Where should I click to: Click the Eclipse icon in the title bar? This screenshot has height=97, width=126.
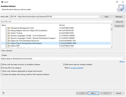pyautogui.click(x=2, y=2)
